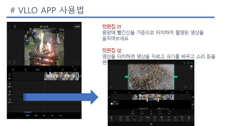
Task: Toggle the green magnet snap icon
Action: [192, 63]
